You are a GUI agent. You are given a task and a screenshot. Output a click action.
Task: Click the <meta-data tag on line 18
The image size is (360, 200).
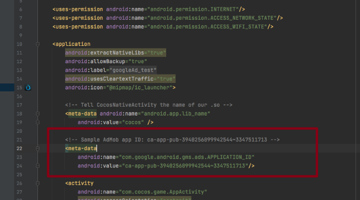(81, 114)
